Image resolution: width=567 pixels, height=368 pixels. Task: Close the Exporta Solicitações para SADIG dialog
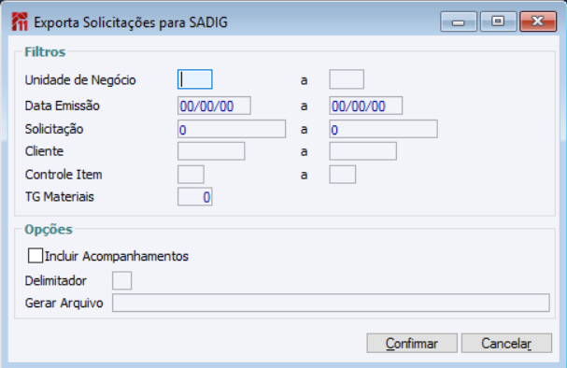click(x=538, y=21)
